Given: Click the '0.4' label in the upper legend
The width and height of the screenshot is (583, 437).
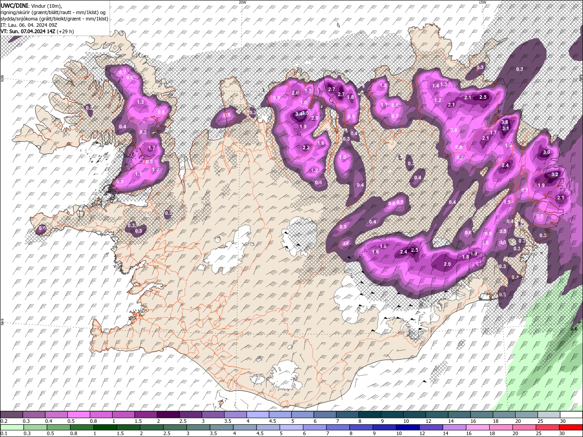Looking at the screenshot, I should click(49, 421).
